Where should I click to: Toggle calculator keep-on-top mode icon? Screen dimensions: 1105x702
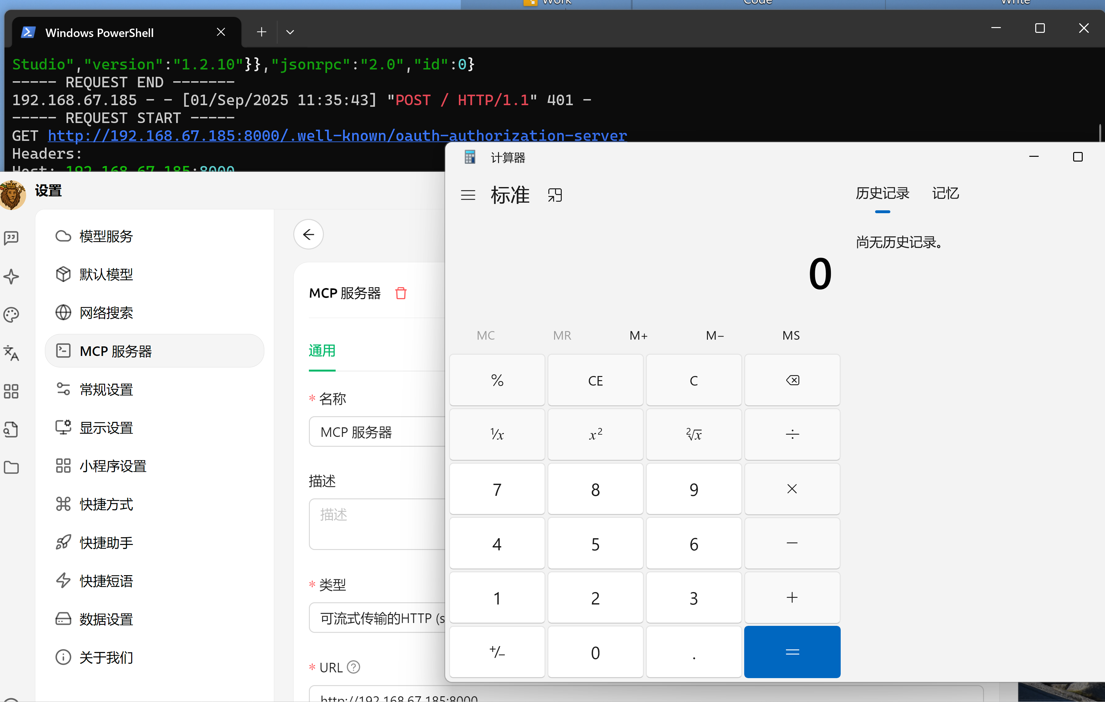[554, 195]
